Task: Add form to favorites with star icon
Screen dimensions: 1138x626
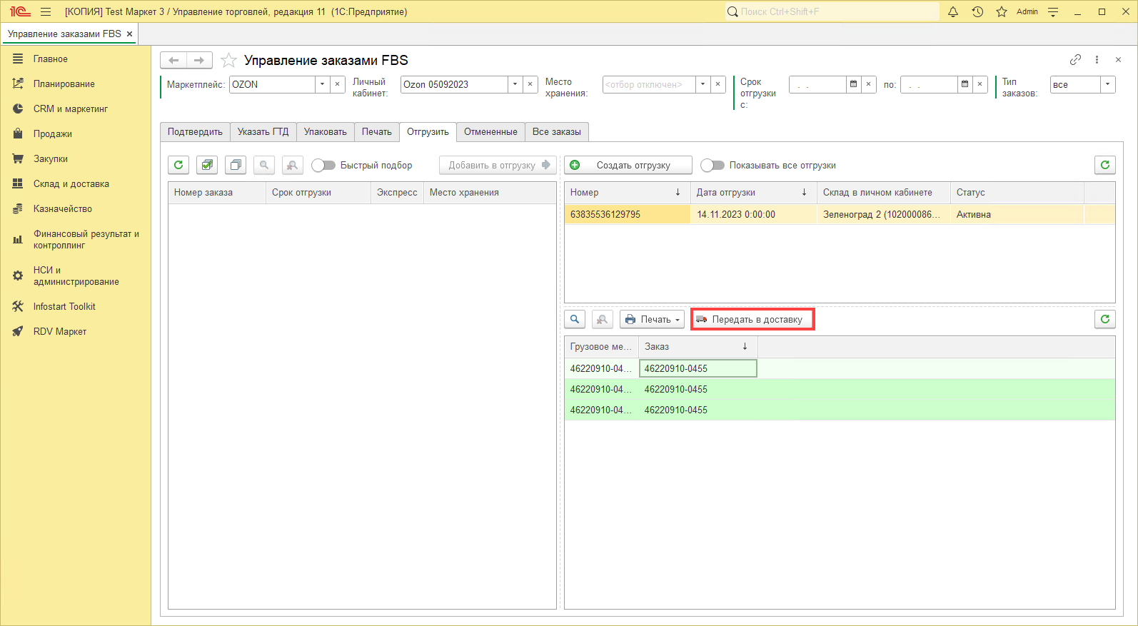Action: 228,61
